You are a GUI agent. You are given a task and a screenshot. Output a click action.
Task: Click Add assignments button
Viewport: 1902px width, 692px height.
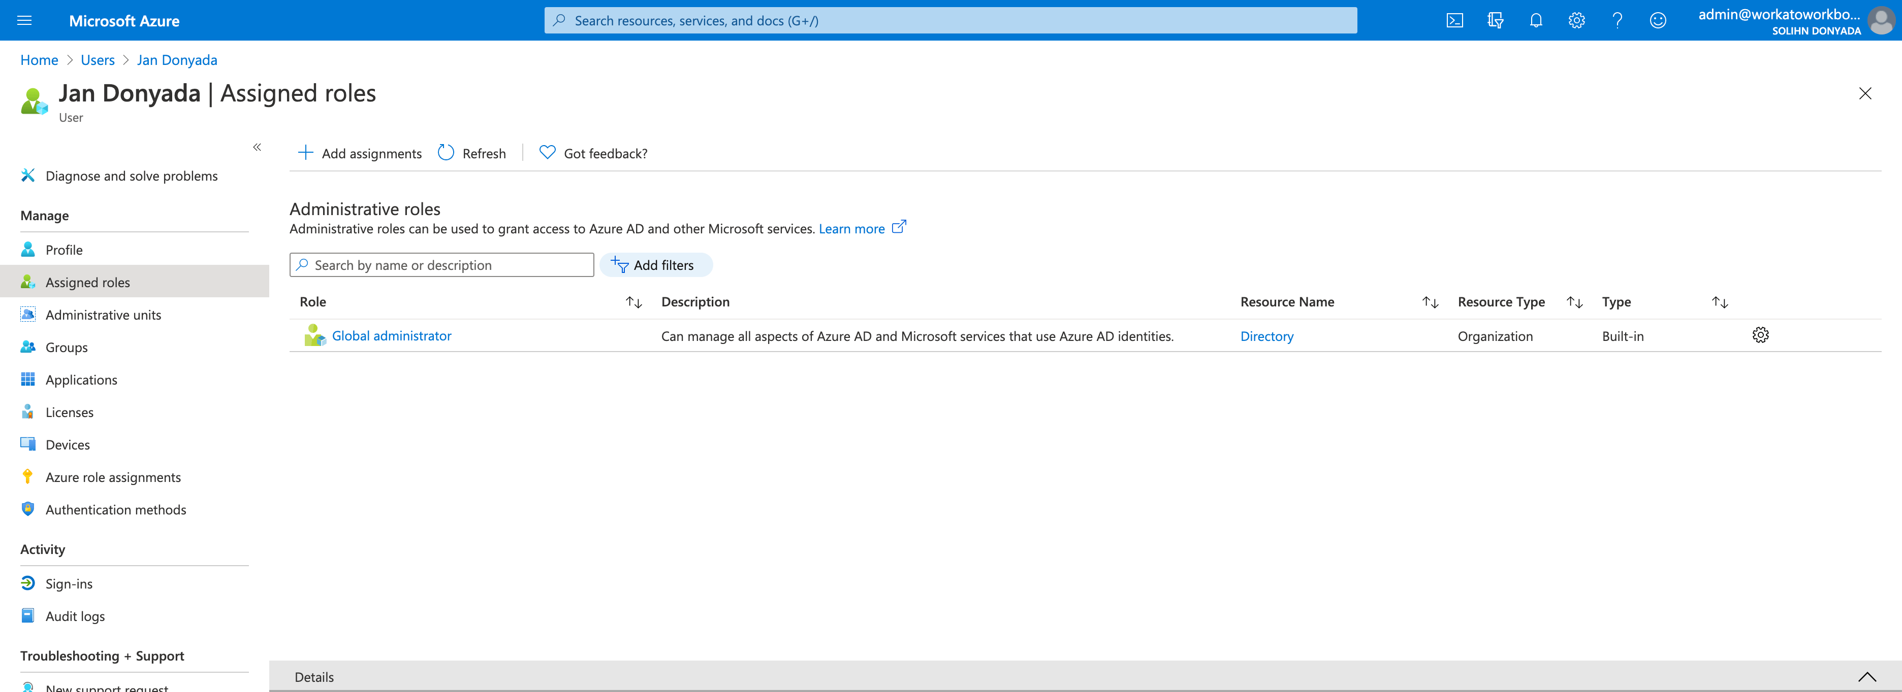pos(360,153)
